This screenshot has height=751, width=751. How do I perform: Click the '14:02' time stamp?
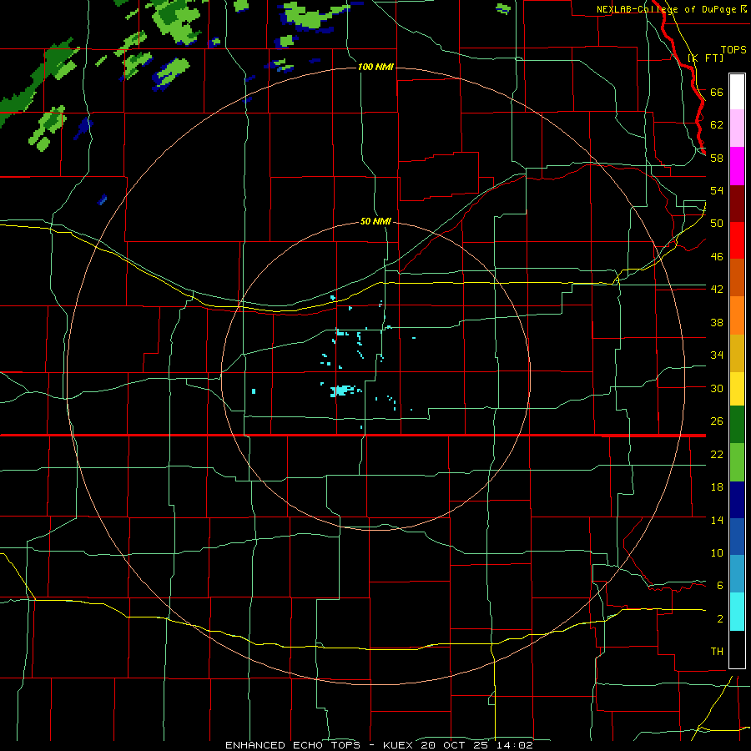point(514,745)
